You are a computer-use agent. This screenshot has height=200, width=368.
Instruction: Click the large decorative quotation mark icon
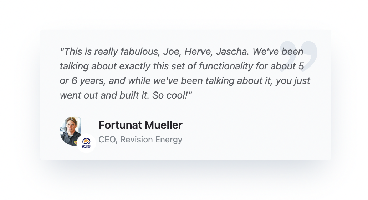point(298,57)
